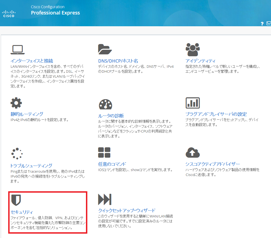This screenshot has width=271, height=238.
Task: Click the description beginning ルータに関する基本的な診断情報
Action: point(135,129)
